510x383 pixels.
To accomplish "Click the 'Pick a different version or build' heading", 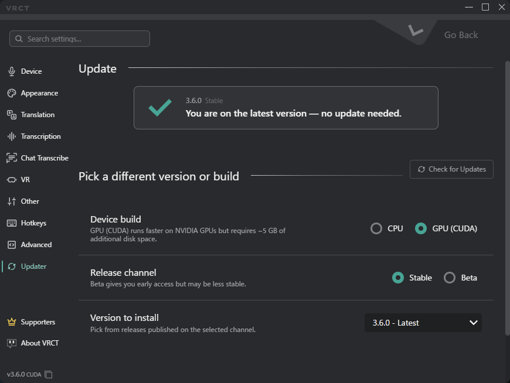I will pyautogui.click(x=159, y=176).
